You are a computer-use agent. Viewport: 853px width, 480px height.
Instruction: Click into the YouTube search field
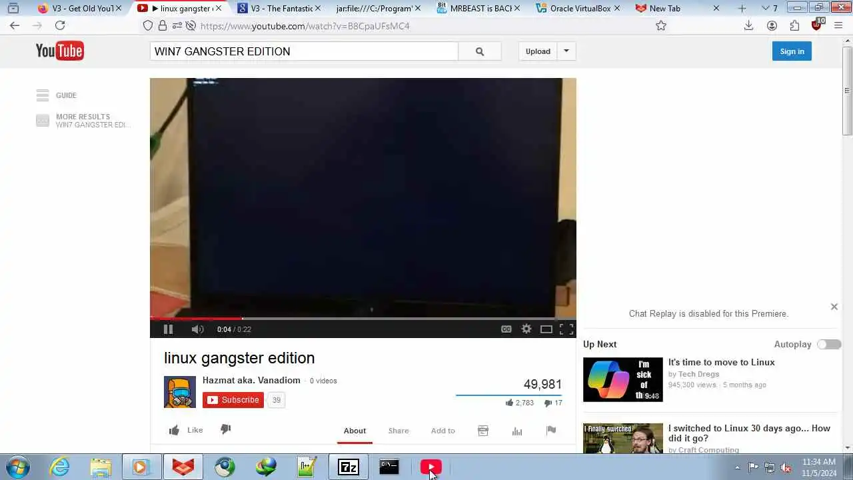pyautogui.click(x=304, y=51)
